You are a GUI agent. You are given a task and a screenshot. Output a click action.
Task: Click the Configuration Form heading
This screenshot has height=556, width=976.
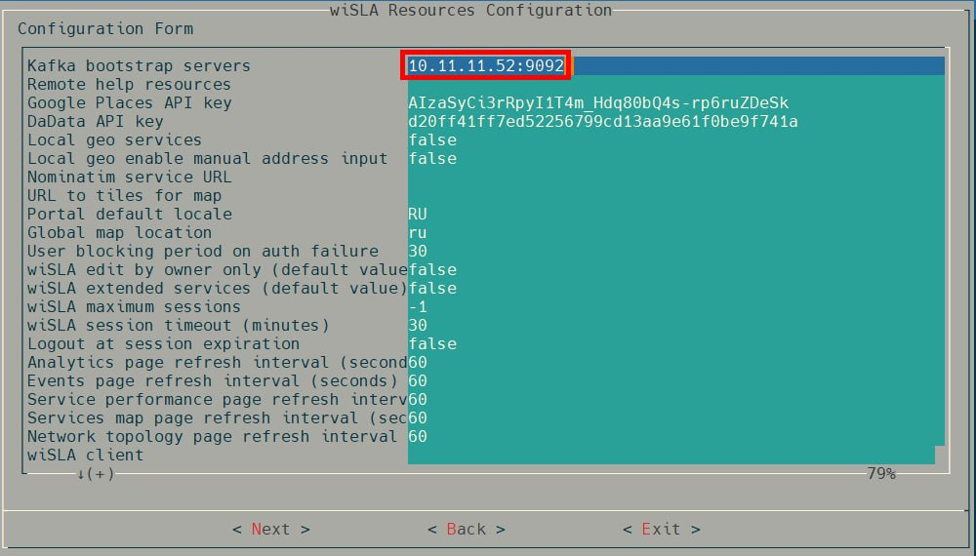click(105, 28)
